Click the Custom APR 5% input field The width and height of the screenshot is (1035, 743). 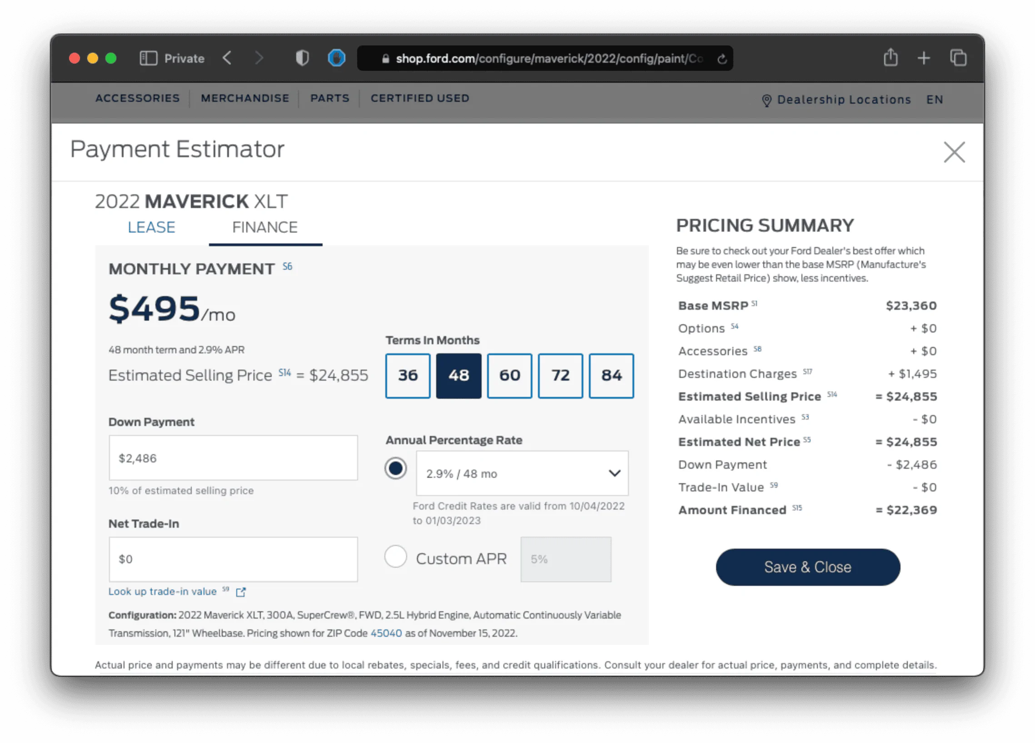click(566, 559)
